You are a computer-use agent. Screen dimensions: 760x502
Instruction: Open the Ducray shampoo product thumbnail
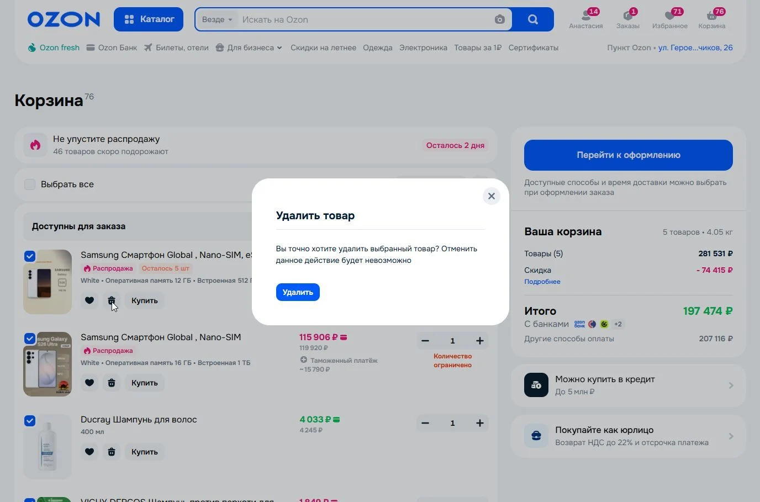point(47,446)
